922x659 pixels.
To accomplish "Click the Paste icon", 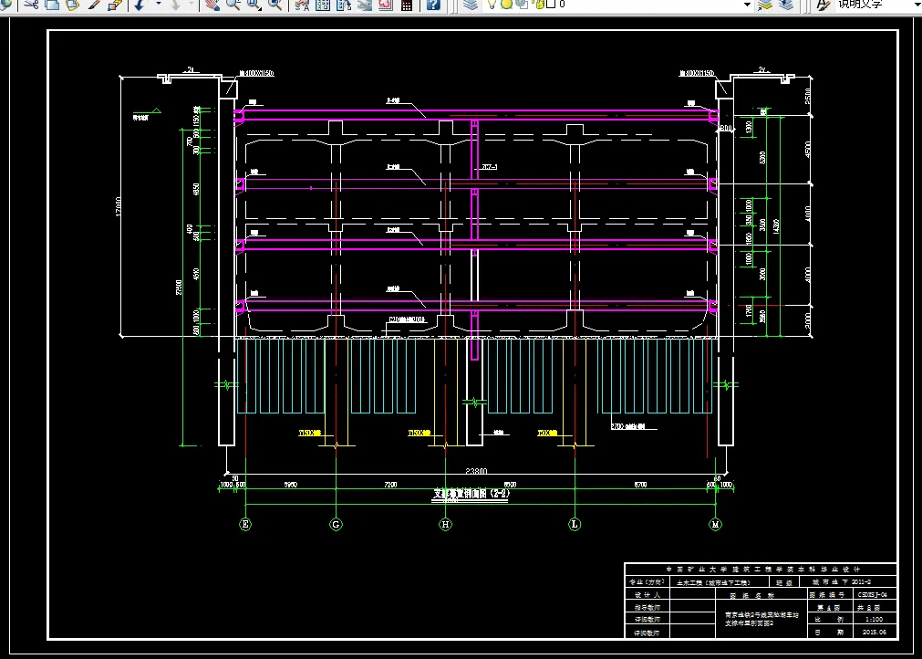I will click(x=72, y=5).
